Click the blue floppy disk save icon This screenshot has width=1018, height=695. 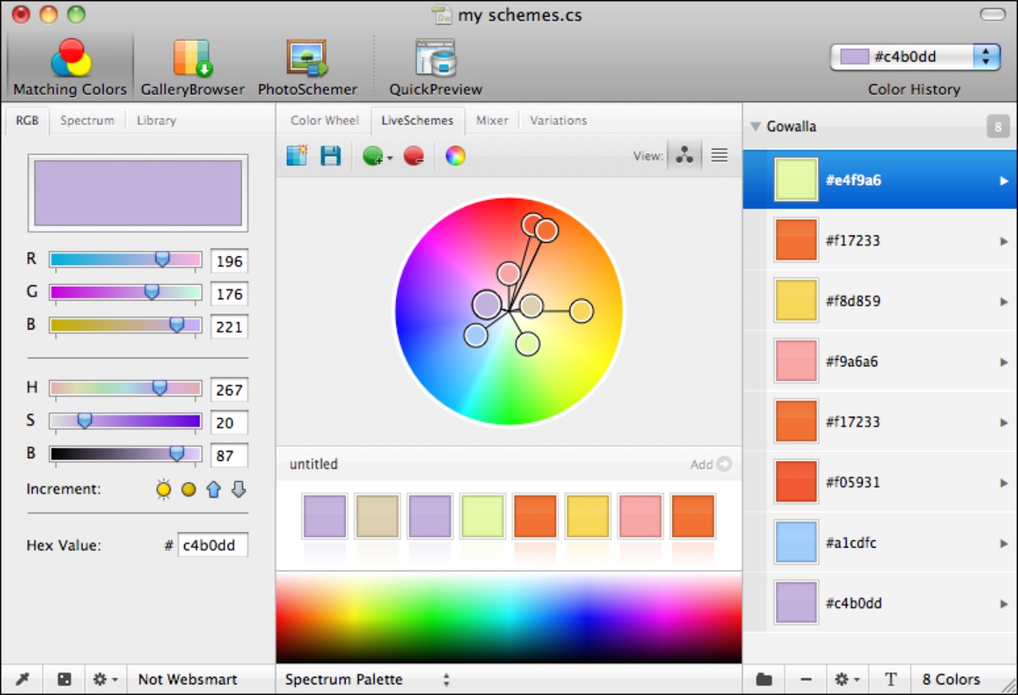click(x=331, y=156)
